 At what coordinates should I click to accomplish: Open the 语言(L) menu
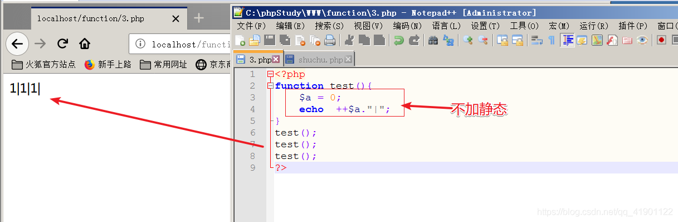click(x=446, y=26)
